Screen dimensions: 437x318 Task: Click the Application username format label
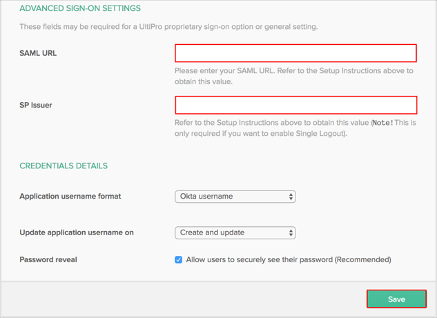(x=70, y=197)
